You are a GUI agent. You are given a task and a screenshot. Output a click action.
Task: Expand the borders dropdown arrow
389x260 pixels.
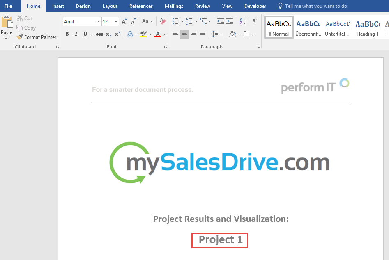[253, 34]
